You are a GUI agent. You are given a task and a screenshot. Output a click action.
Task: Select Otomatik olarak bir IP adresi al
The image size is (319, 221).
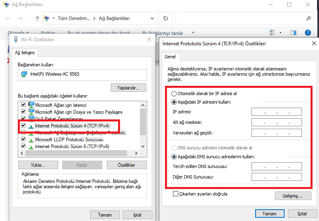[x=174, y=93]
